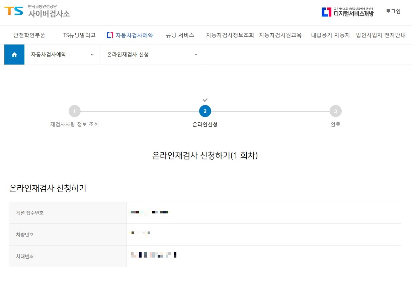412x284 pixels.
Task: Open the 디지털서비스개방 portal icon
Action: coord(348,12)
